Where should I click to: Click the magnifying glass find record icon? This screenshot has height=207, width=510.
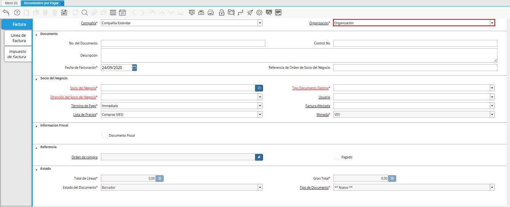[x=84, y=13]
